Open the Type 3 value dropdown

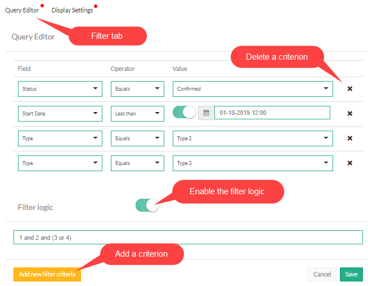pyautogui.click(x=252, y=163)
